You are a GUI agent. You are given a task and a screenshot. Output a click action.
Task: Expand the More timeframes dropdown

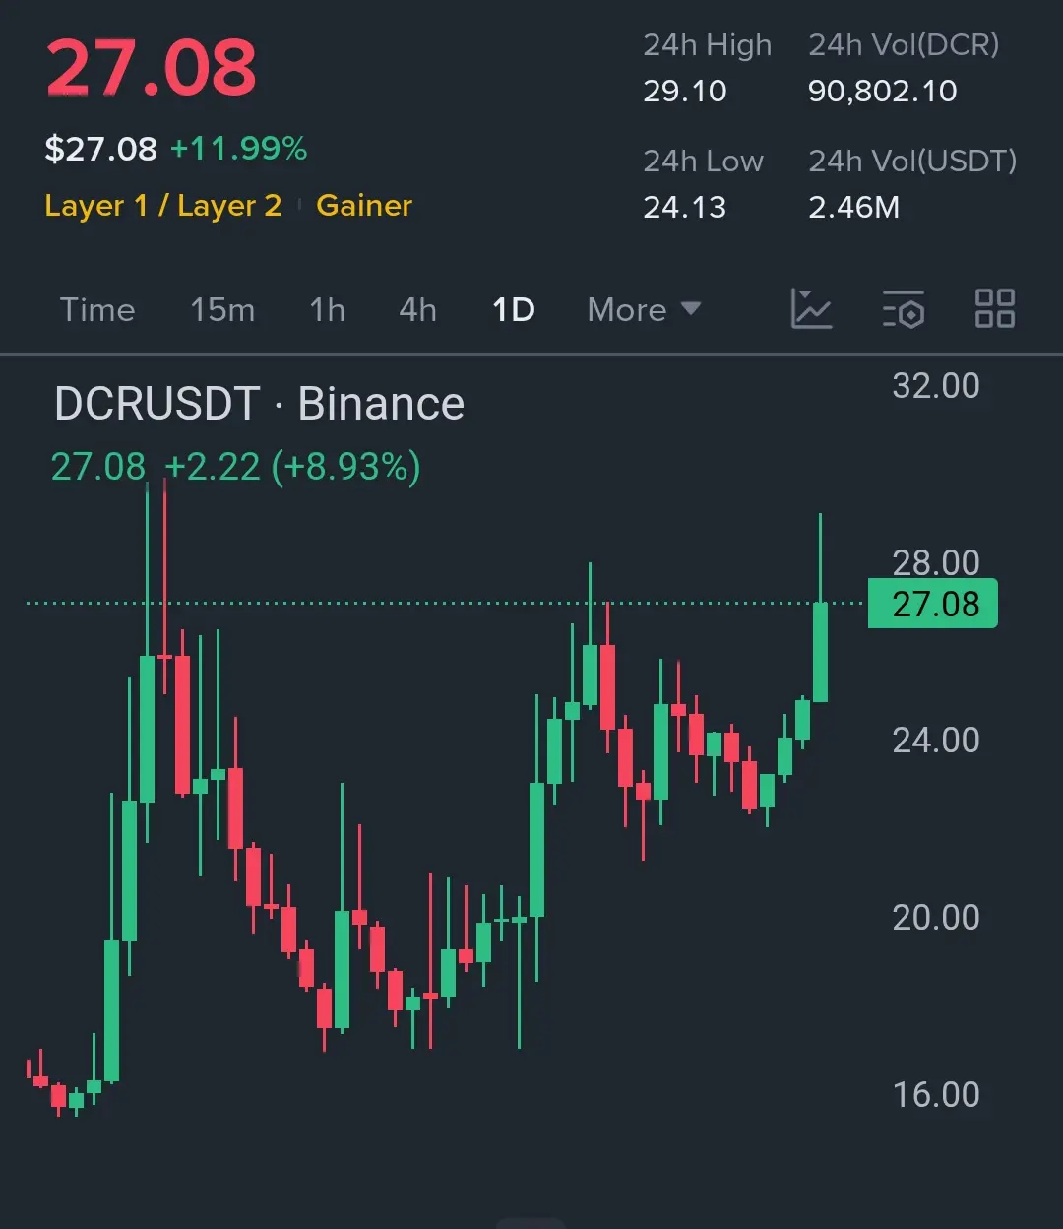click(644, 310)
